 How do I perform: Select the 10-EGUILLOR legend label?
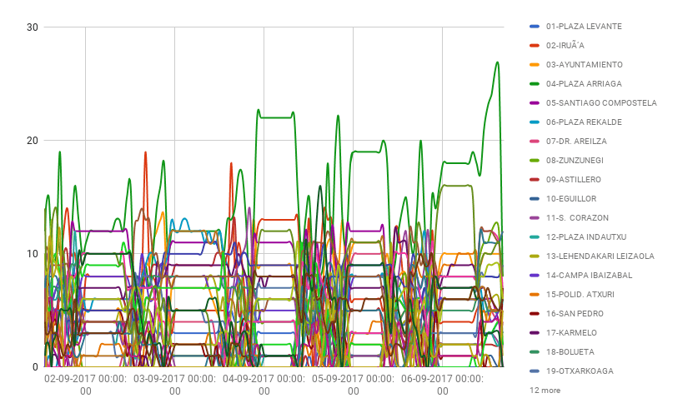[571, 199]
